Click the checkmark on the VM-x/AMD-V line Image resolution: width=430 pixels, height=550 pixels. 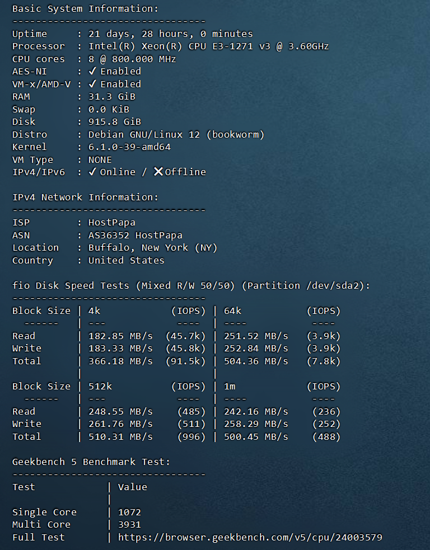pos(92,84)
